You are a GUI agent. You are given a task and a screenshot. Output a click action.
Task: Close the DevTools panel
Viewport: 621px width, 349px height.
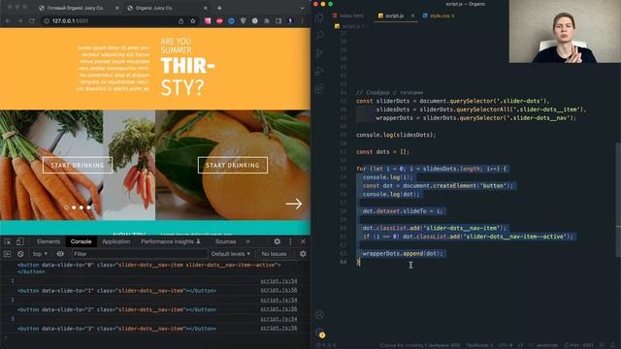[303, 241]
